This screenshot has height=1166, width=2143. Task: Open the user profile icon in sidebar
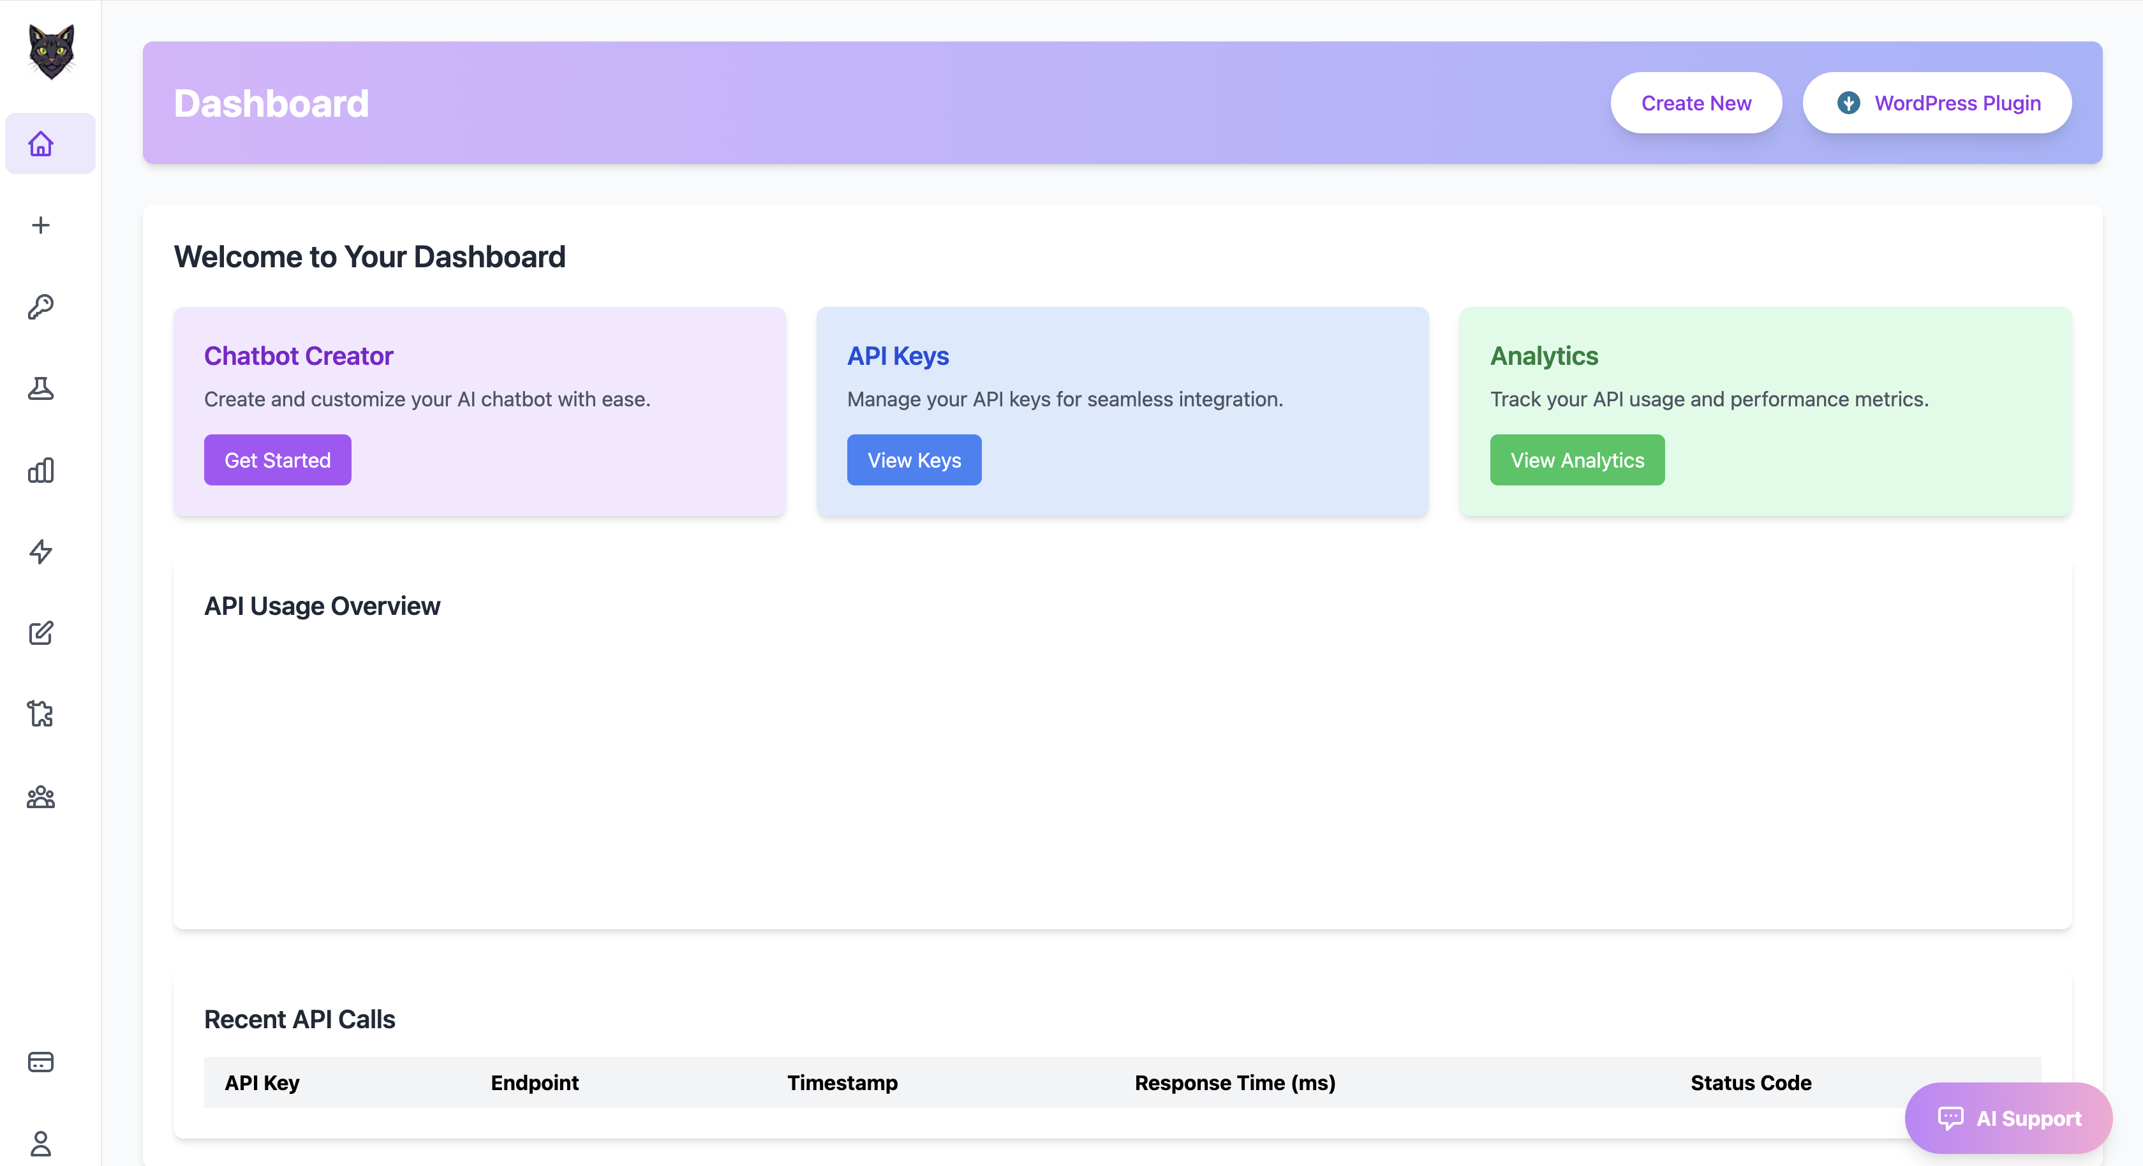click(41, 1144)
